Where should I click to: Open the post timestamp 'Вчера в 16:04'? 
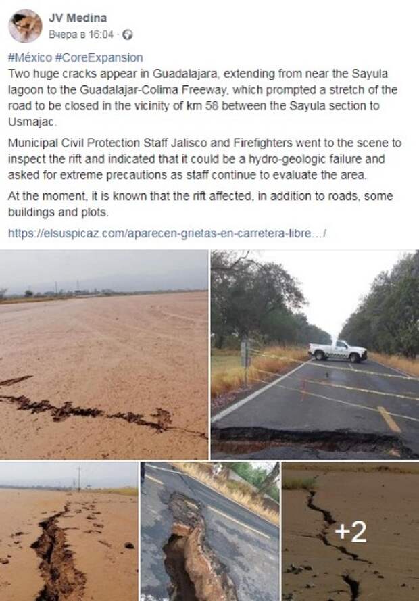[x=81, y=35]
